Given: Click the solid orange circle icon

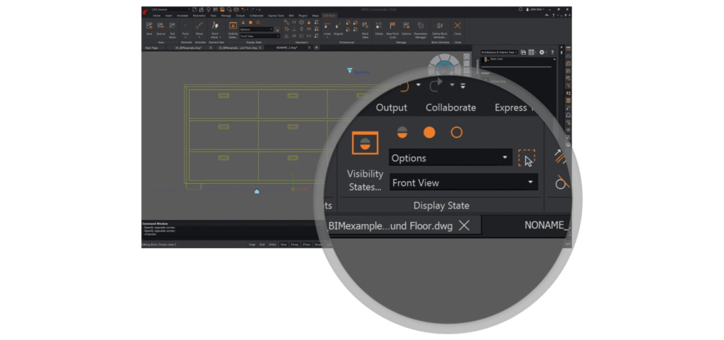Looking at the screenshot, I should [429, 132].
